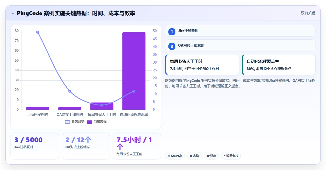Click the Jira迁移耗时 bar in the chart
This screenshot has height=170, width=326.
[x=38, y=108]
